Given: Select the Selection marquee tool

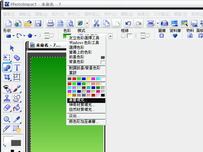Looking at the screenshot, I should 7,58.
